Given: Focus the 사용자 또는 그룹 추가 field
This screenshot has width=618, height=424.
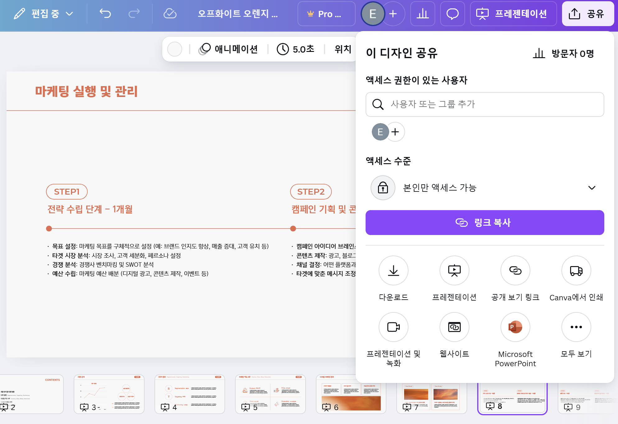Looking at the screenshot, I should coord(485,104).
